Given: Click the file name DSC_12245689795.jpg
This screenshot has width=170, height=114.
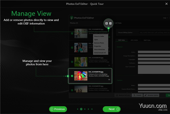Looking at the screenshot, I should click(96, 58).
